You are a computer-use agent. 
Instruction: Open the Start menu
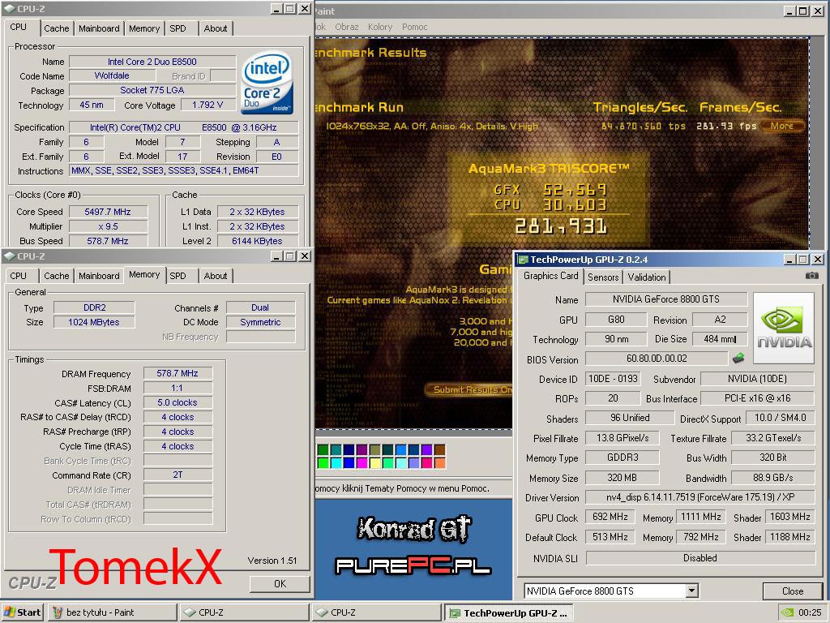[x=22, y=612]
